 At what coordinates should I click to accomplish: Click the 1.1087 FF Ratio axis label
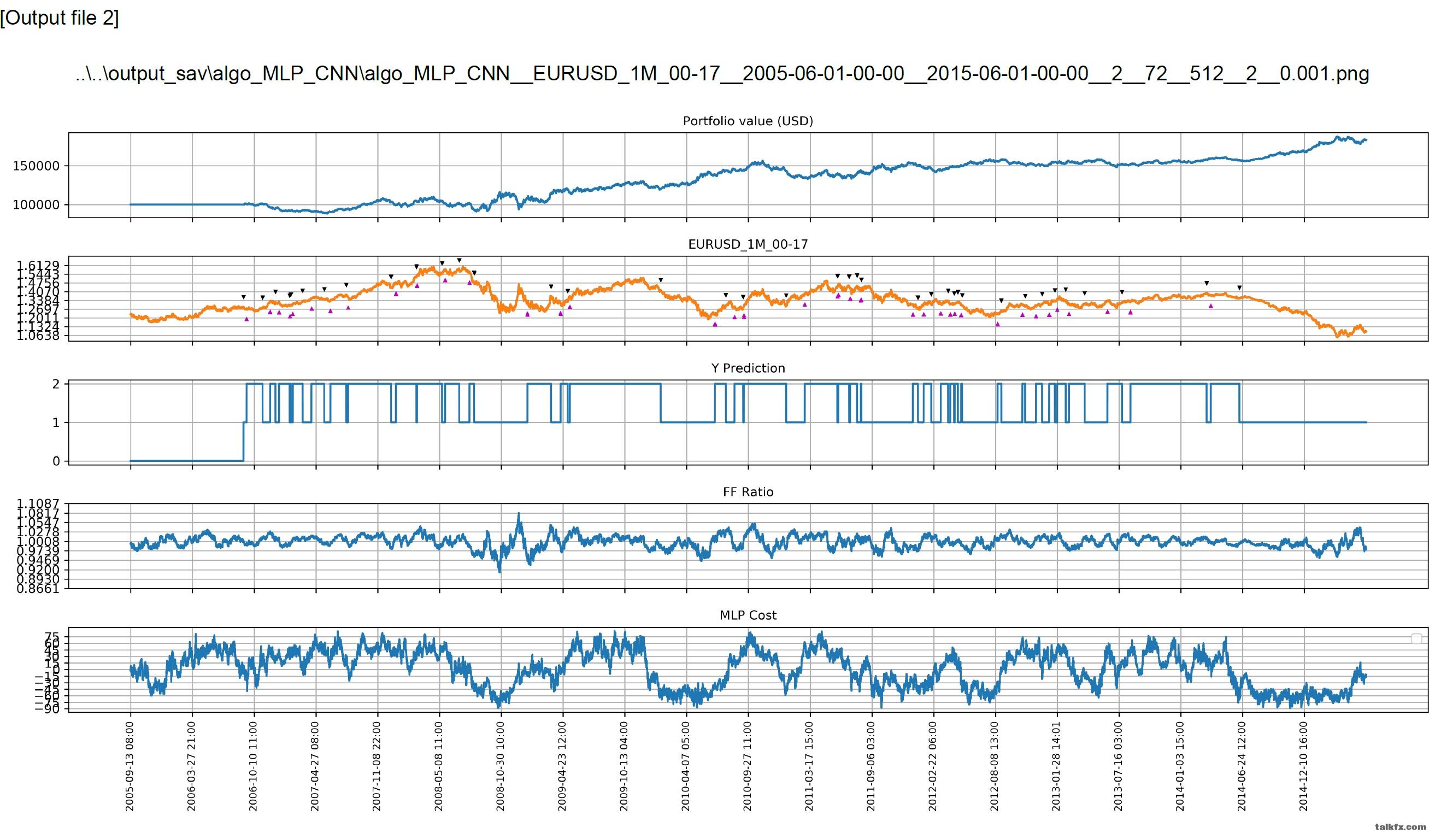pos(38,503)
